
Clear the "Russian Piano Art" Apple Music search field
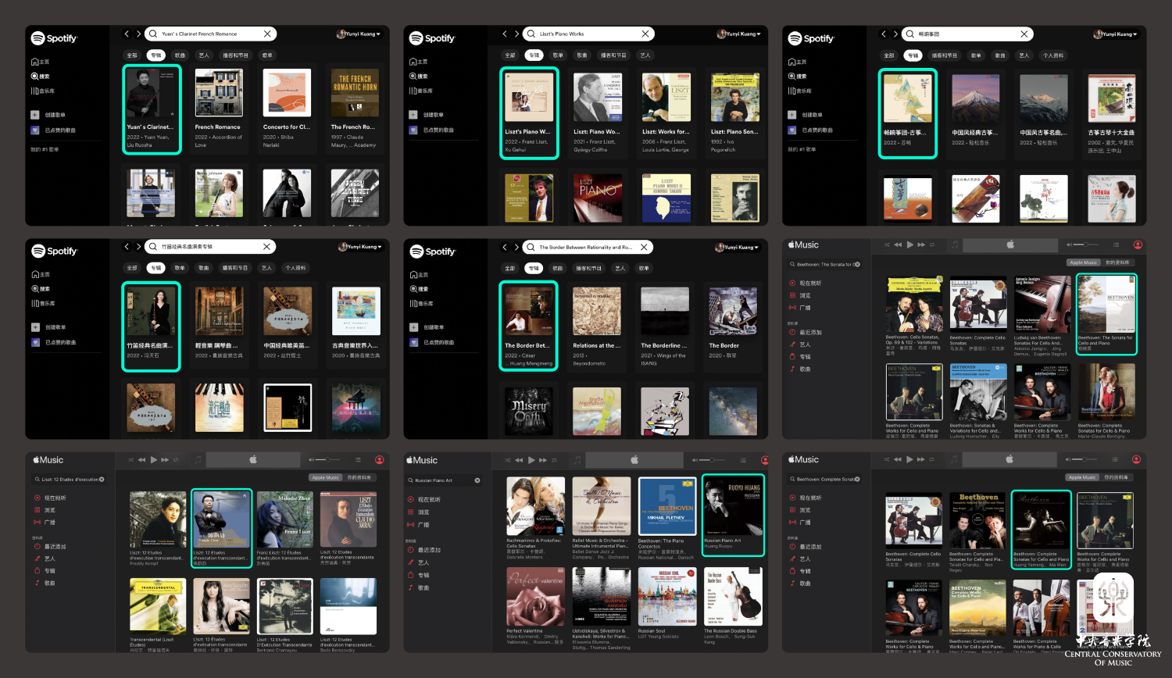click(x=477, y=480)
